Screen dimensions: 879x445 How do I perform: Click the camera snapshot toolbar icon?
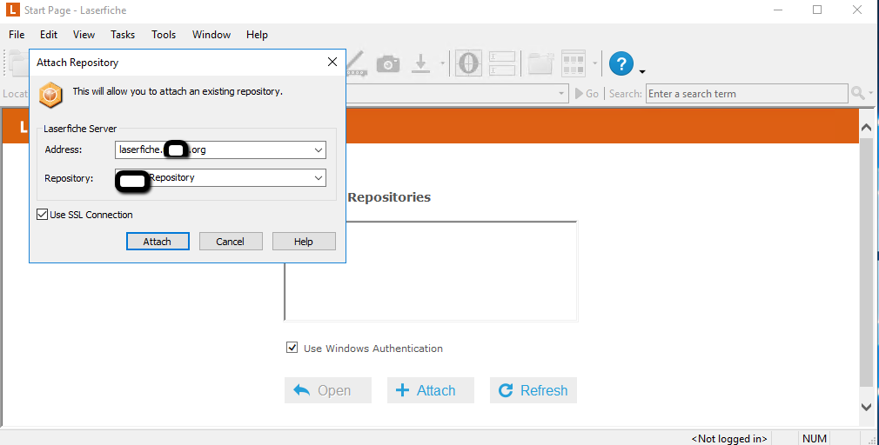388,63
